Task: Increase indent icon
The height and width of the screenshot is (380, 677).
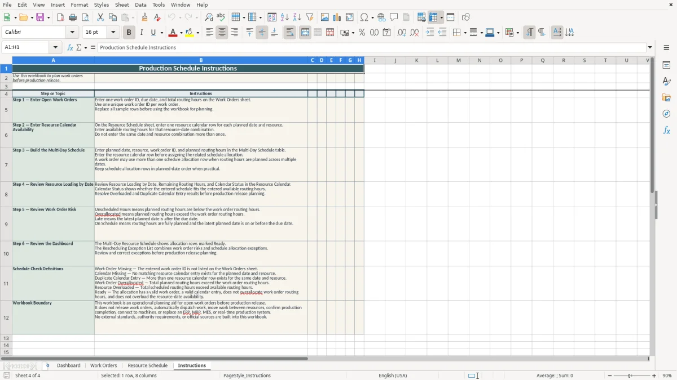Action: point(430,33)
